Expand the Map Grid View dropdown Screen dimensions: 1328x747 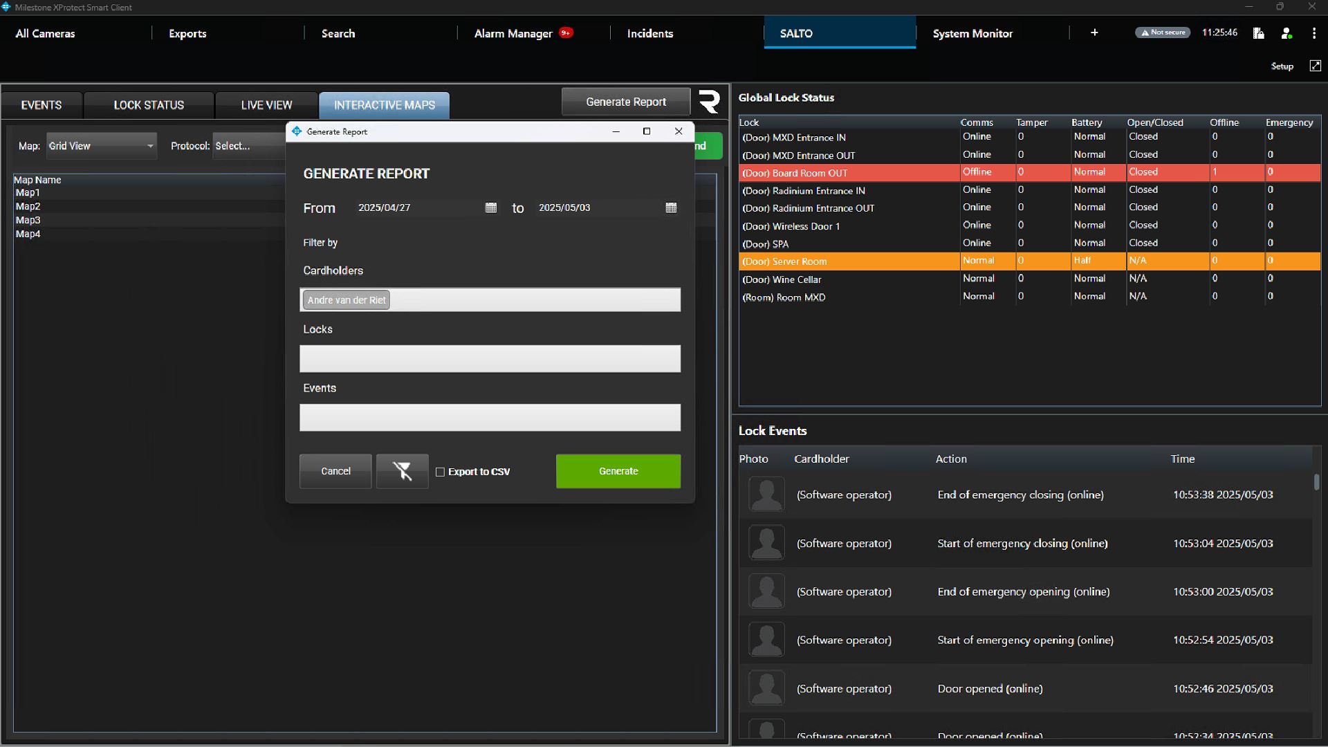coord(102,146)
